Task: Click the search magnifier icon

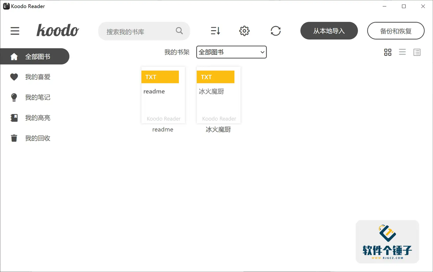Action: pos(179,31)
